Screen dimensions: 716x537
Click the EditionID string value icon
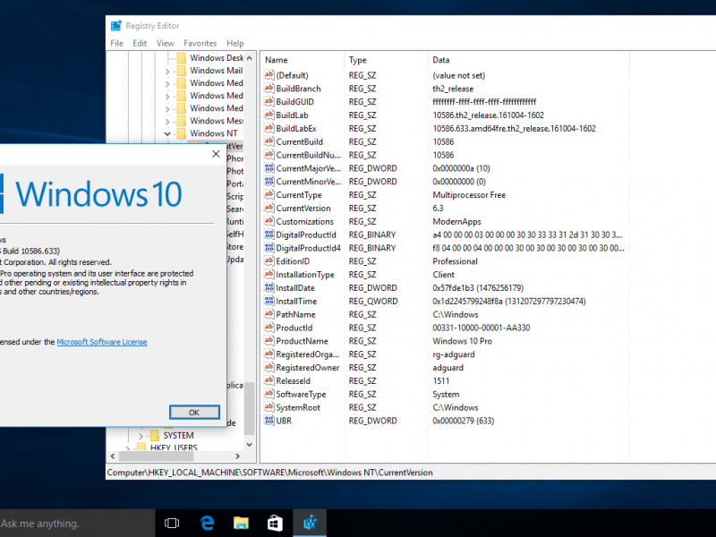click(x=269, y=260)
